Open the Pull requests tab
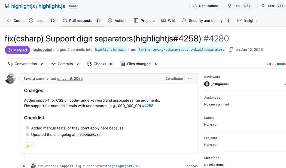This screenshot has width=286, height=168. [82, 21]
